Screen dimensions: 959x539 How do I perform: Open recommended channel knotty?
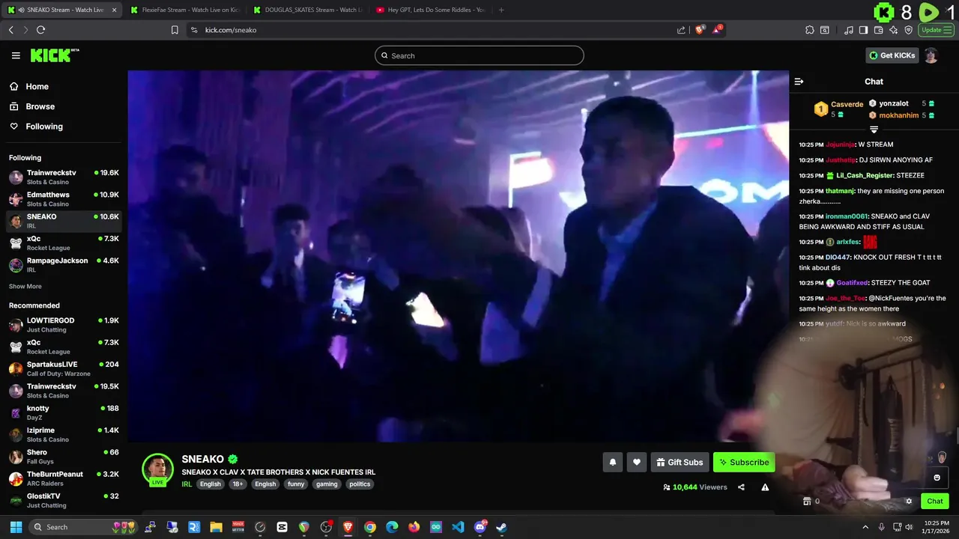pyautogui.click(x=64, y=412)
